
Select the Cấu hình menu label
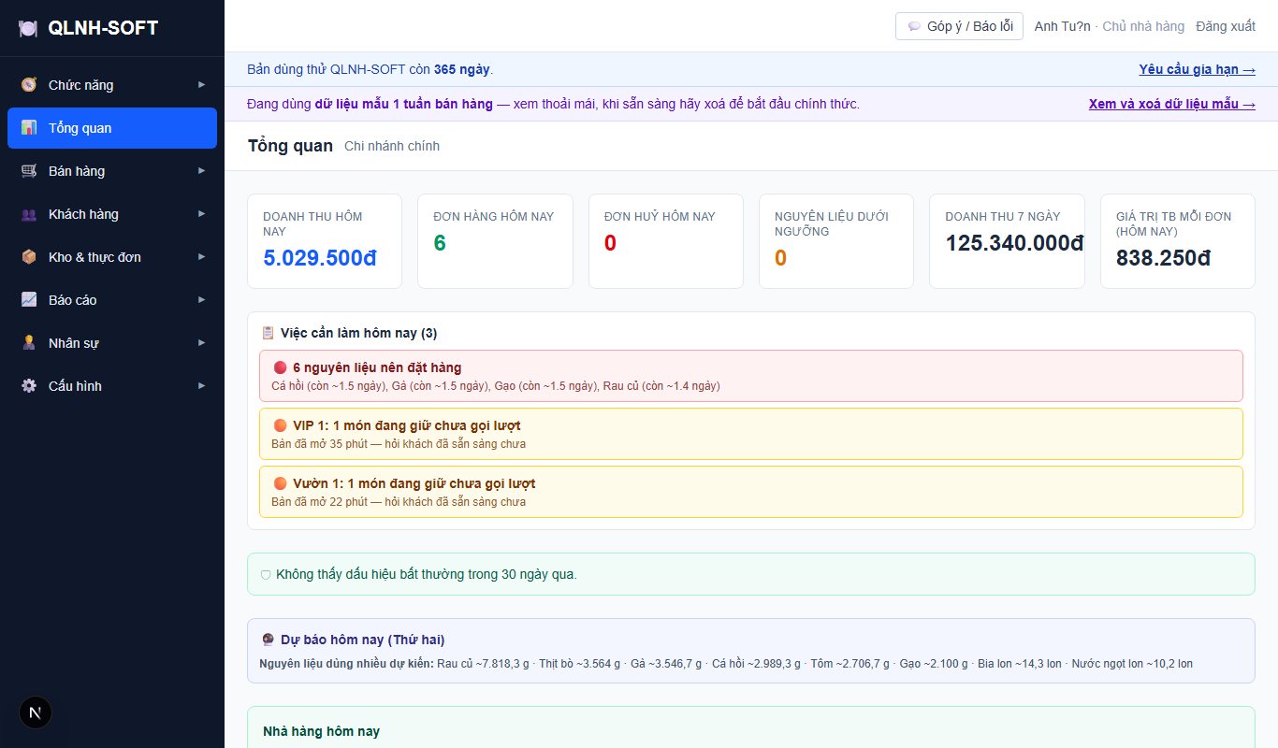pyautogui.click(x=75, y=386)
